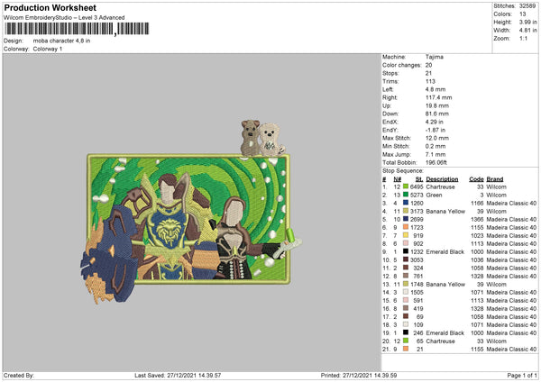Click the St. column header

click(x=419, y=179)
